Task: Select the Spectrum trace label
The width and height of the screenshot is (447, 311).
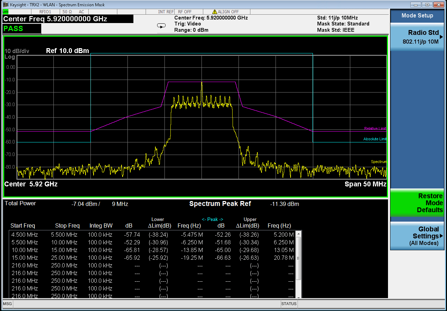Action: click(x=378, y=162)
